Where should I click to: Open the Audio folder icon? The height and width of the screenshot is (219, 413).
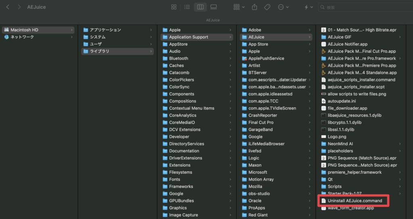tap(165, 51)
